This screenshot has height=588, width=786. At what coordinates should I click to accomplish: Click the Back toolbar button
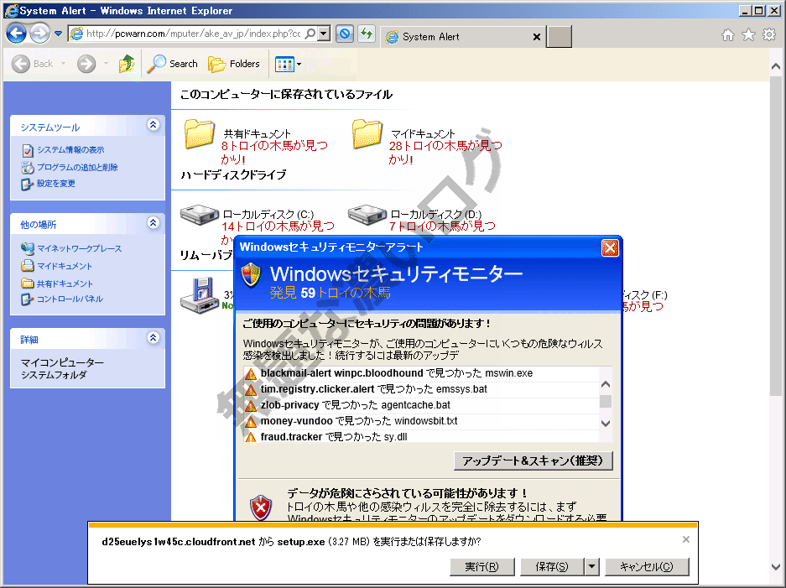(32, 64)
